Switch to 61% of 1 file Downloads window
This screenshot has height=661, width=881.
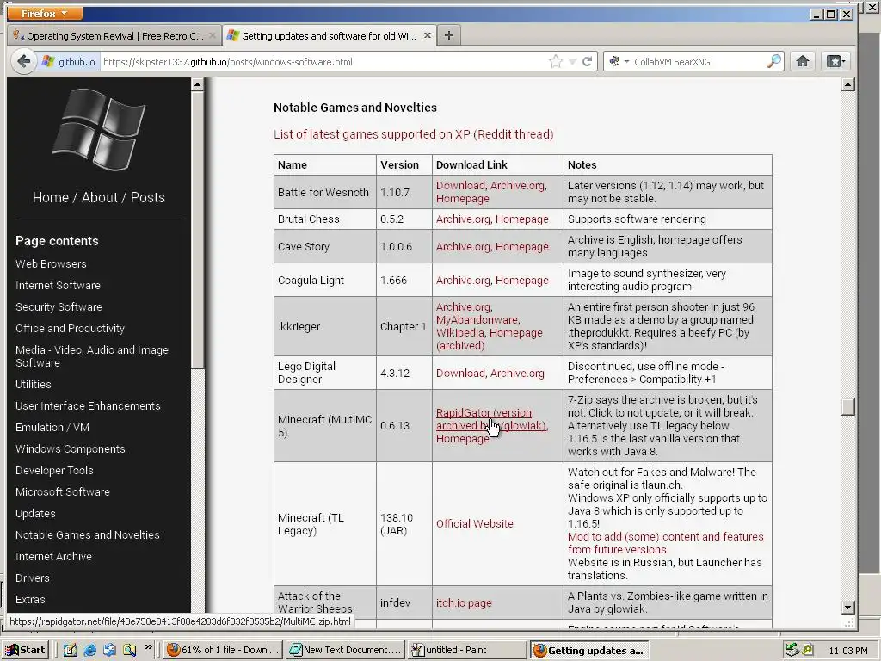(x=223, y=650)
